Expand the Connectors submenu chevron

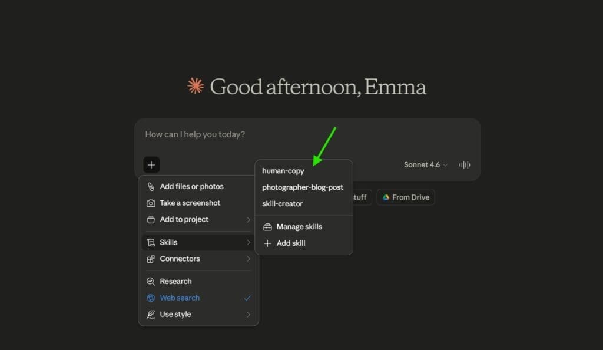pyautogui.click(x=248, y=259)
